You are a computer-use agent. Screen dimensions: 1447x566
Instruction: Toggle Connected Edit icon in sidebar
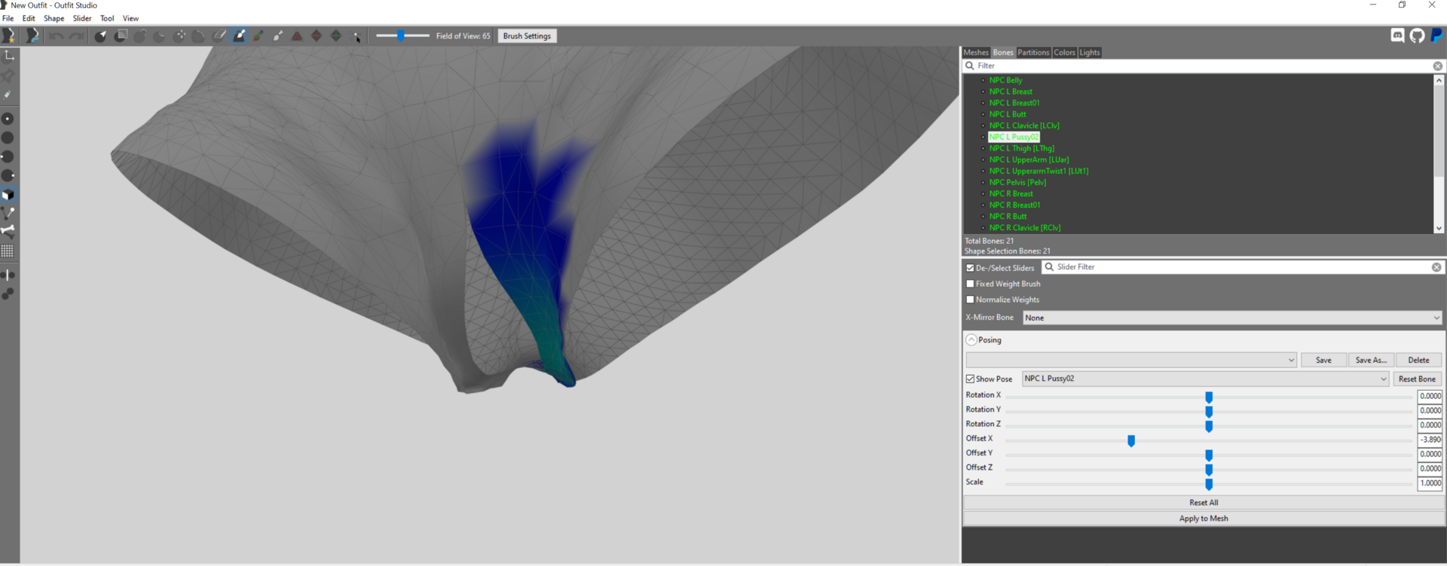tap(8, 294)
